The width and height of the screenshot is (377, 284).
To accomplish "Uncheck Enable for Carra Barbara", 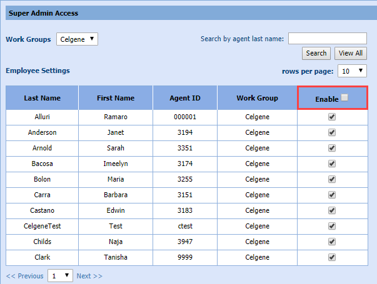I will click(332, 195).
